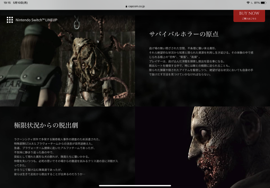Tap the Wi-Fi status icon
Viewport: 270px width, 188px height.
(248, 3)
